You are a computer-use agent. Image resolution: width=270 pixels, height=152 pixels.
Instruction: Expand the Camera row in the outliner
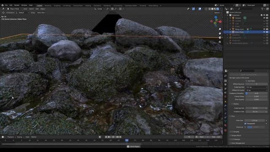pyautogui.click(x=230, y=18)
